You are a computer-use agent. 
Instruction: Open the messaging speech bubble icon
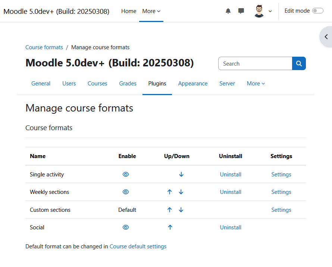coord(241,11)
